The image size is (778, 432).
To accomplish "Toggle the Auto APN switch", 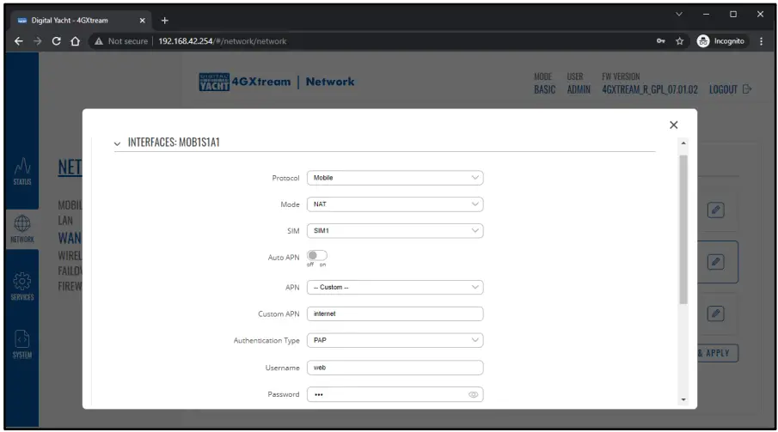I will pyautogui.click(x=317, y=255).
